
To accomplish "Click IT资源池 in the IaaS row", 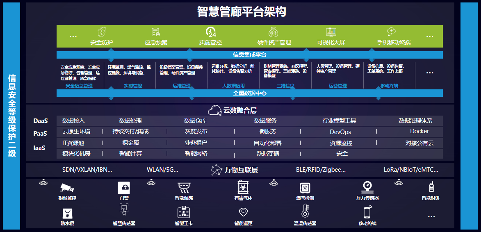I will [x=73, y=143].
